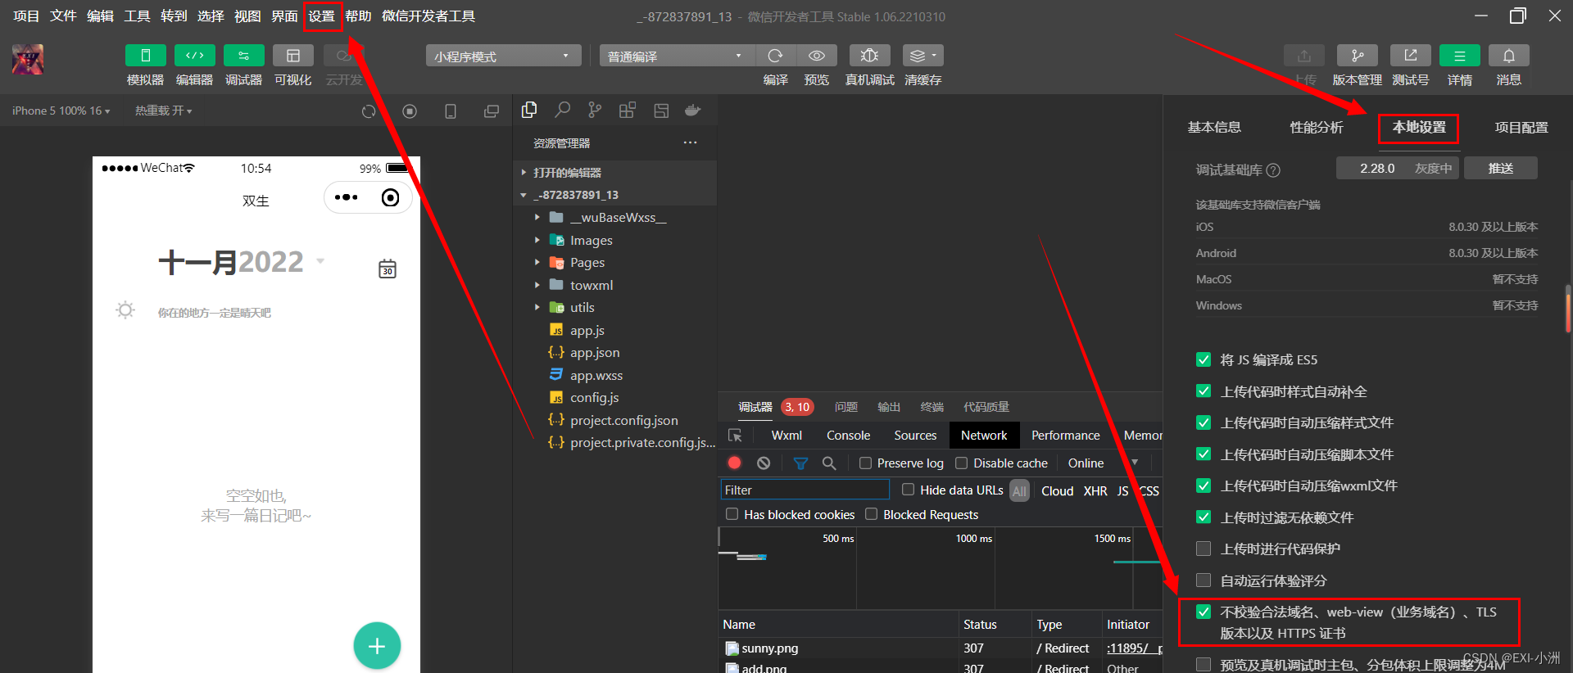
Task: Uncheck 将 JS 编译成 ES5
Action: pos(1204,359)
